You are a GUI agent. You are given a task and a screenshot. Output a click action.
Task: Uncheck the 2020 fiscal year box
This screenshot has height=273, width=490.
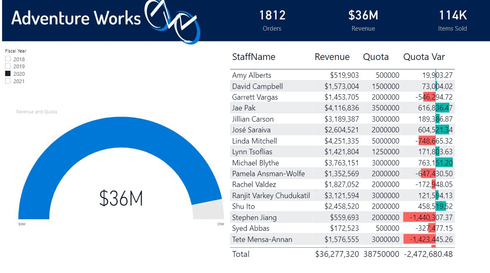8,73
